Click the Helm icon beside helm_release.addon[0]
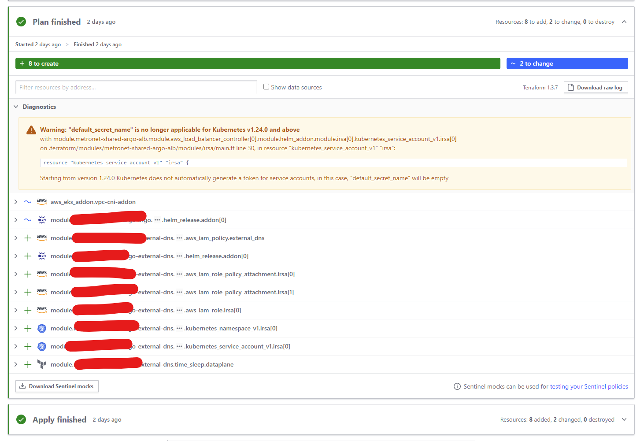 (41, 219)
